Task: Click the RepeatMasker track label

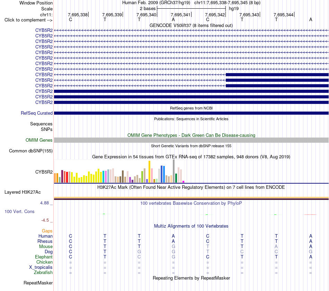Action: tap(38, 283)
